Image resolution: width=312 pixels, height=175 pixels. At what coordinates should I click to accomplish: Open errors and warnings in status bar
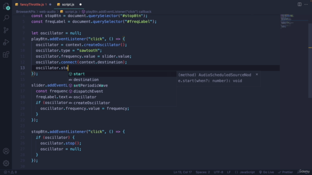click(x=10, y=172)
